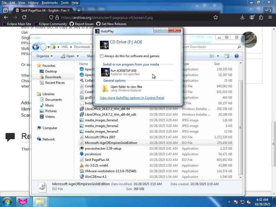Open folder to view files option
This screenshot has width=276, height=207.
coord(122,88)
